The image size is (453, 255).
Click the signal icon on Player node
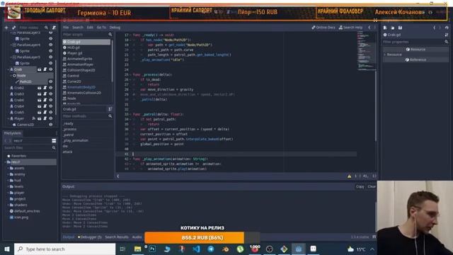(34, 118)
